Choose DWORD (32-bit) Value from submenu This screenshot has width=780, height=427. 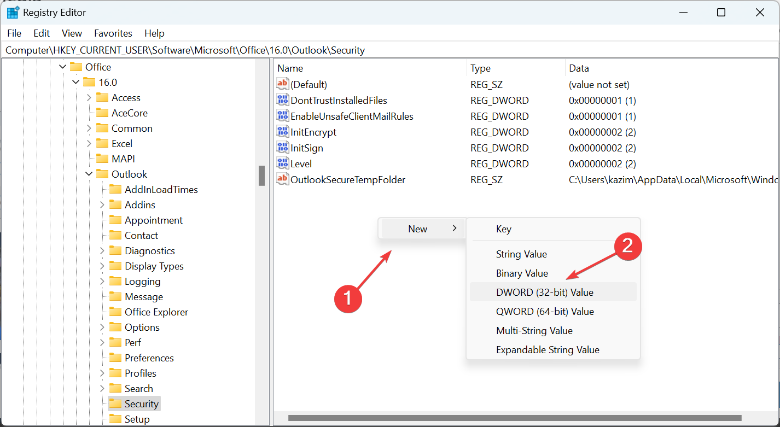553,292
